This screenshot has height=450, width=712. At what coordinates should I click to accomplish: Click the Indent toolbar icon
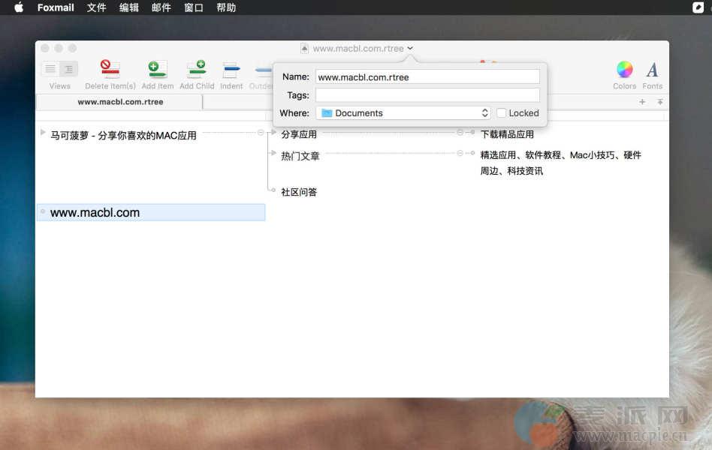pos(231,70)
